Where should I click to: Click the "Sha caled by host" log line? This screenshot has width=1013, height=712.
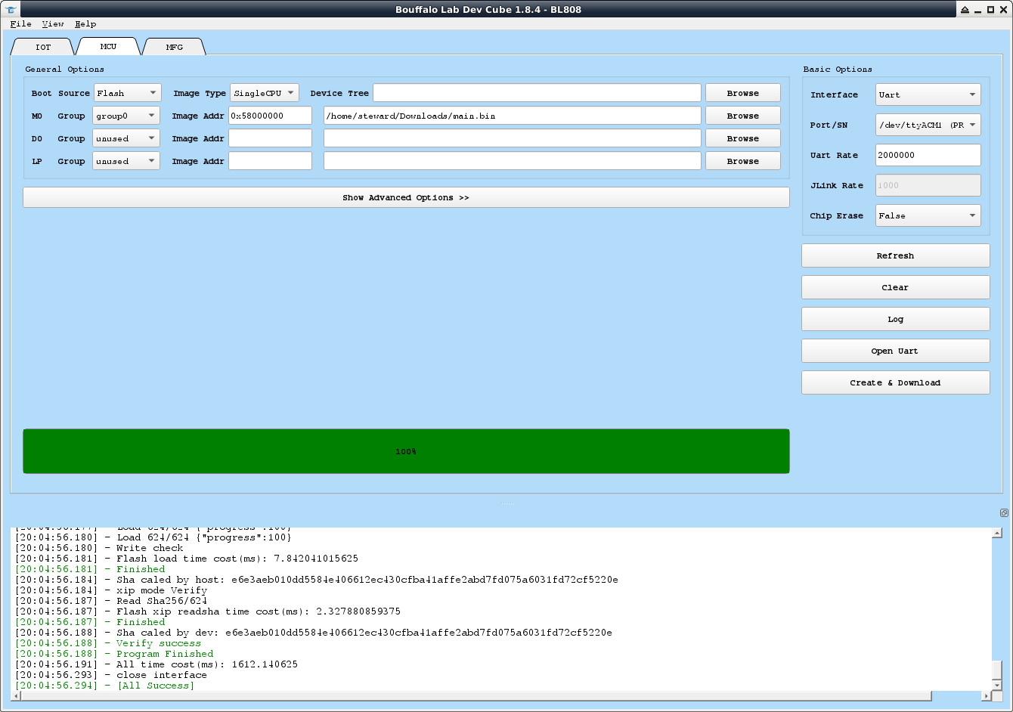[317, 580]
